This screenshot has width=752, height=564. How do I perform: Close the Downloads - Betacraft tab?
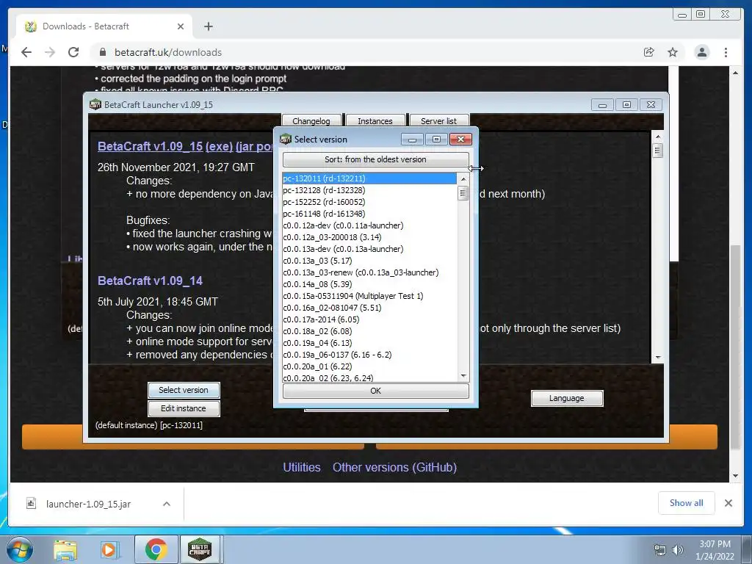181,26
